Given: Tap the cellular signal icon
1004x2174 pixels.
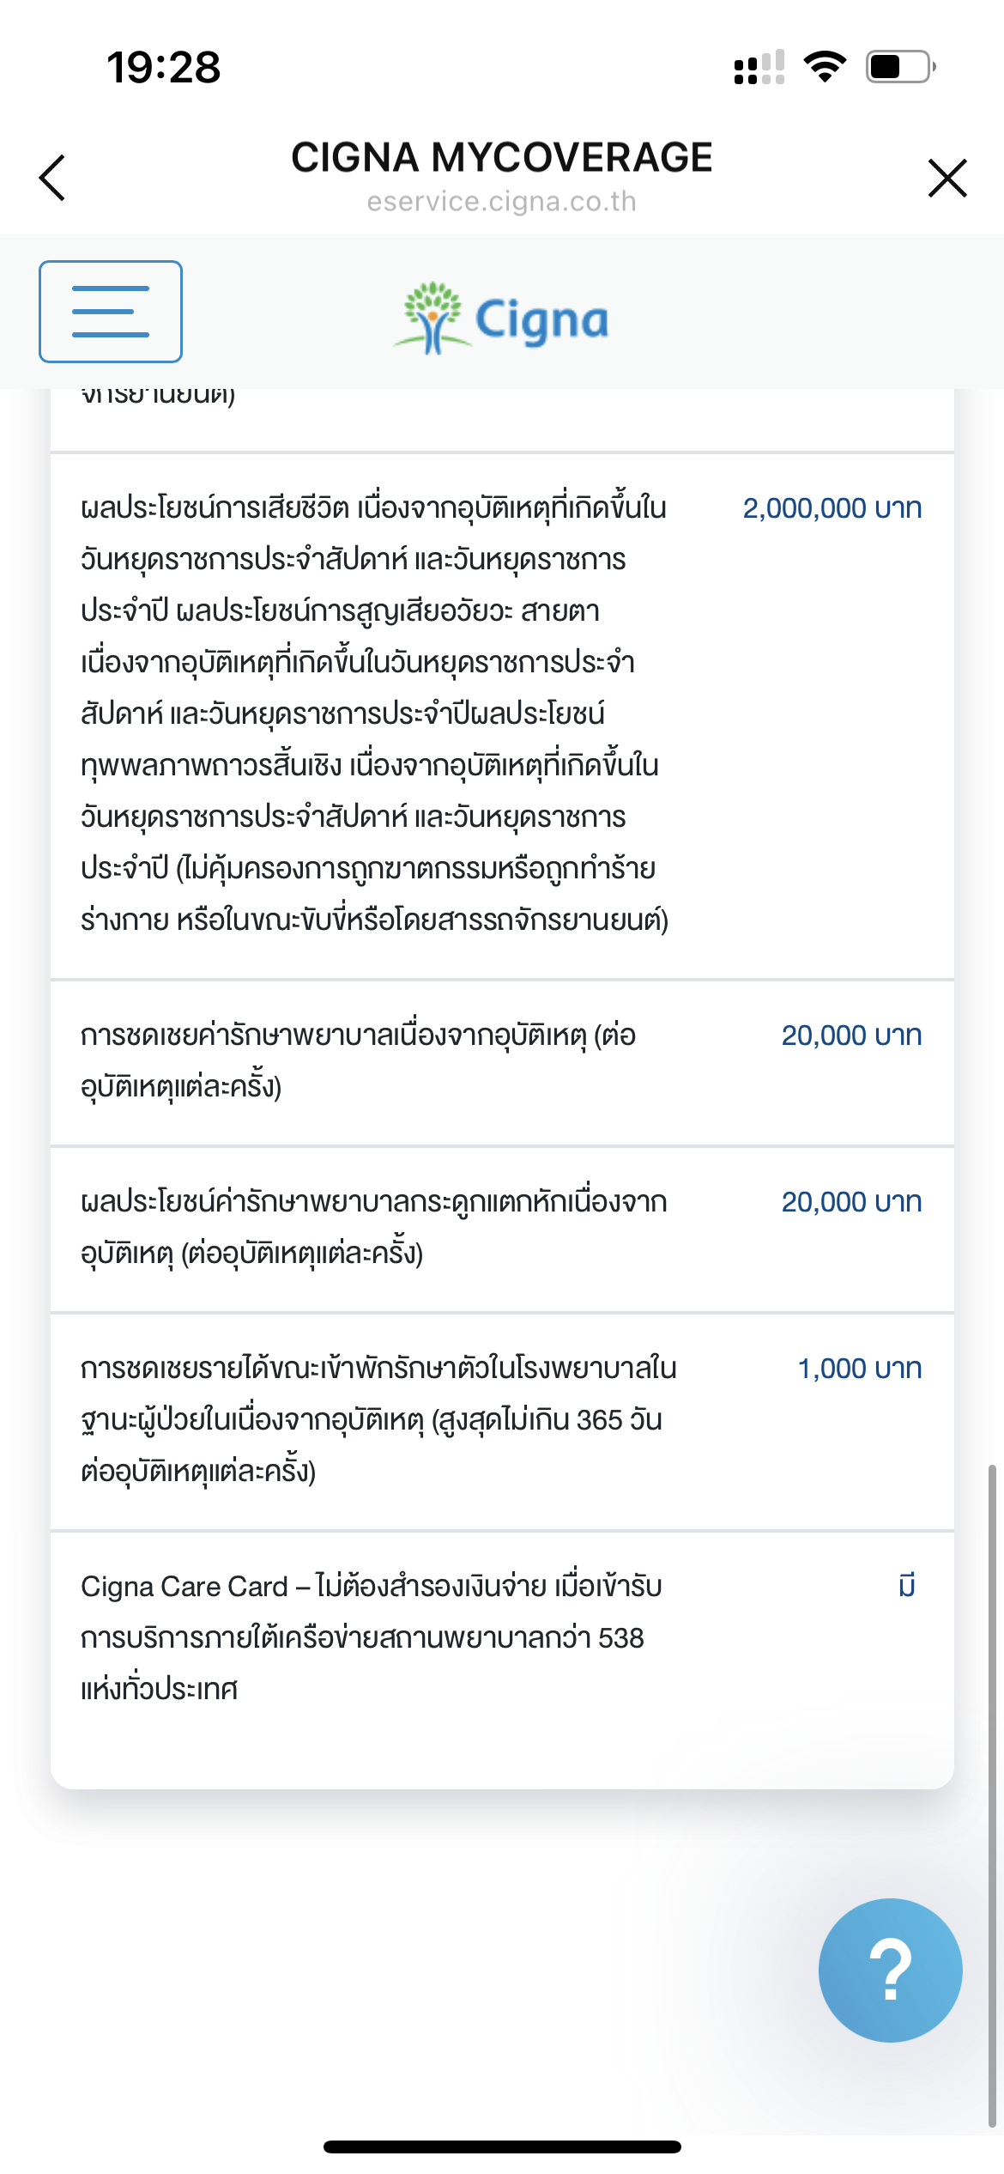Looking at the screenshot, I should (x=759, y=67).
